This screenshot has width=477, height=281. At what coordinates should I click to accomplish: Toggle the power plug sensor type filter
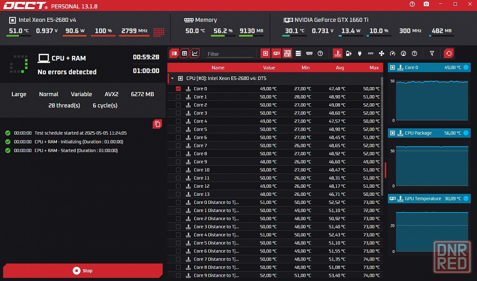[360, 53]
